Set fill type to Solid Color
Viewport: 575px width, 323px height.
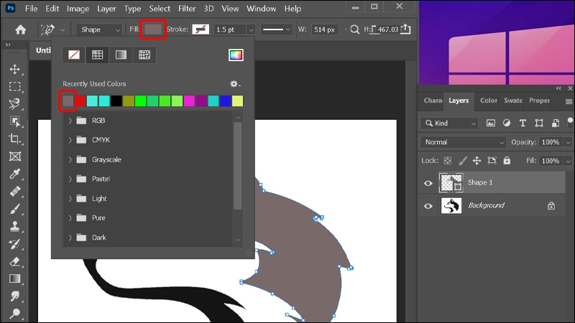[x=97, y=55]
